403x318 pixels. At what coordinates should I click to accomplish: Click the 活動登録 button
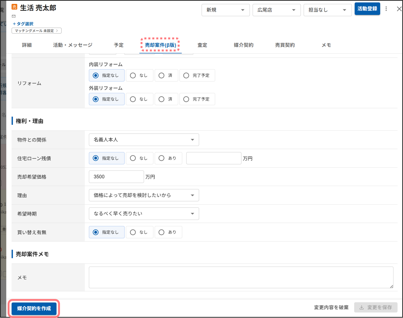[367, 9]
